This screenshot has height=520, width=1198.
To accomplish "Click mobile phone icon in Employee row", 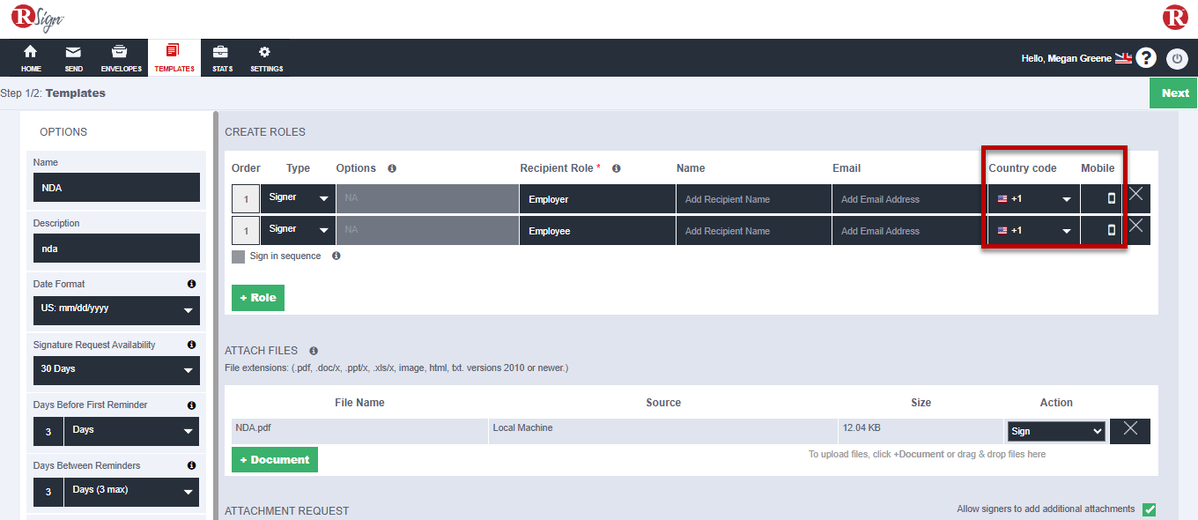I will coord(1111,230).
